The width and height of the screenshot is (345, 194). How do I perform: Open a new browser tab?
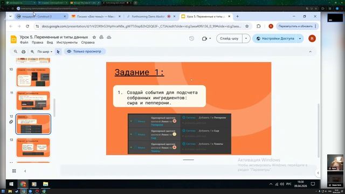click(237, 16)
